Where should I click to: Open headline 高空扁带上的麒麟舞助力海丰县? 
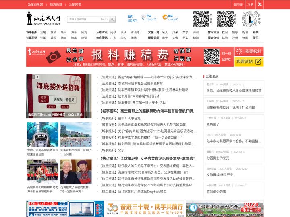[x=148, y=111]
